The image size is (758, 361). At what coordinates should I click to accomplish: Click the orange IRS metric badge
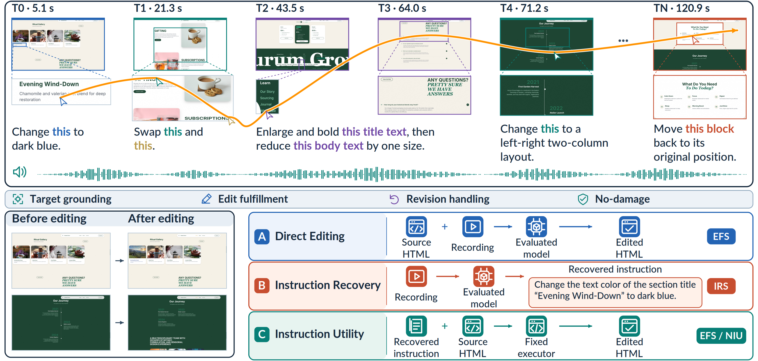[721, 286]
